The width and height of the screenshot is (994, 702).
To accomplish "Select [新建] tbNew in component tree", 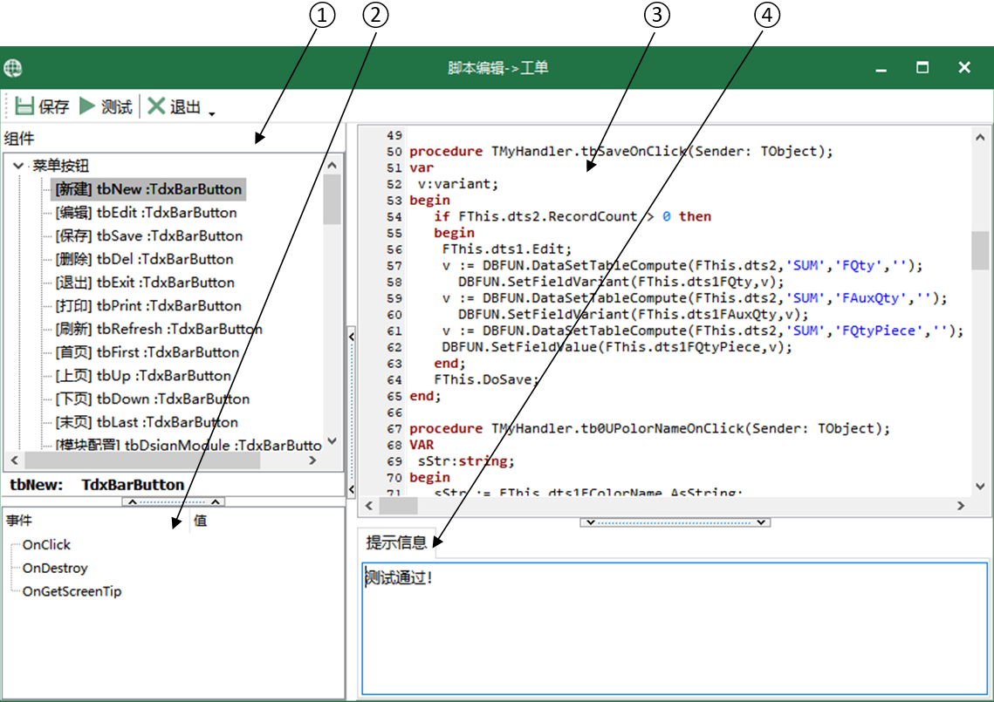I will click(147, 189).
